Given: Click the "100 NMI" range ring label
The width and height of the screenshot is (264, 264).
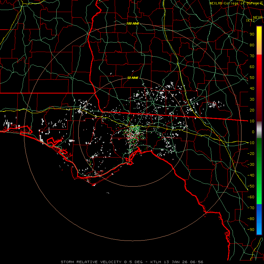Looking at the screenshot, I should (x=133, y=23).
